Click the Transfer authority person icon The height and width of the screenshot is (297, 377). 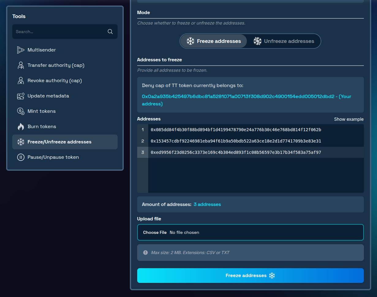pyautogui.click(x=21, y=65)
